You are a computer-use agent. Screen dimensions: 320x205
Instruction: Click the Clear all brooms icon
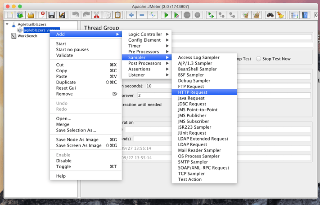[257, 15]
